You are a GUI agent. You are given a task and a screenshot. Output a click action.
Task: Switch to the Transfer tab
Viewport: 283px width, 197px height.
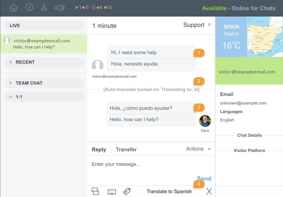coord(126,149)
